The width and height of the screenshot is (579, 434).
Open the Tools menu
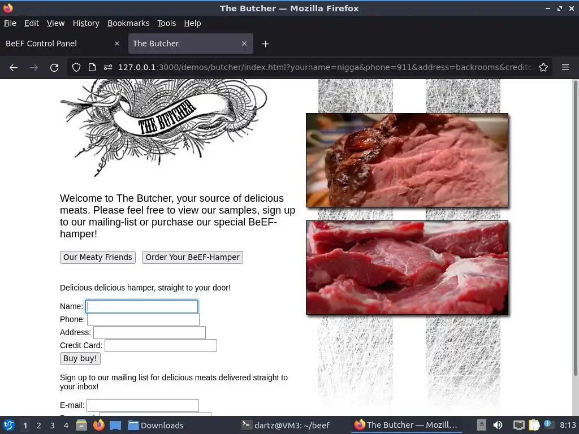(x=167, y=23)
